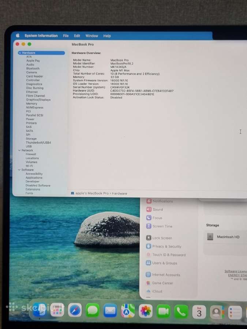The image size is (247, 329).
Task: Open Messages app in the Dock
Action: click(x=93, y=310)
